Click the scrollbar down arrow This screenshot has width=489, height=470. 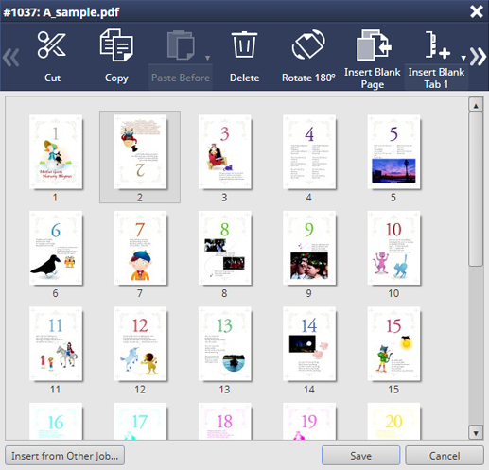[x=476, y=433]
